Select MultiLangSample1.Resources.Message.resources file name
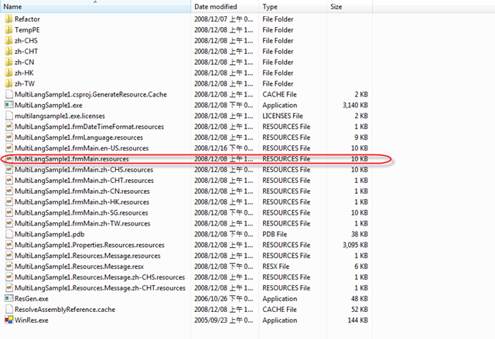The height and width of the screenshot is (339, 495). click(x=87, y=256)
